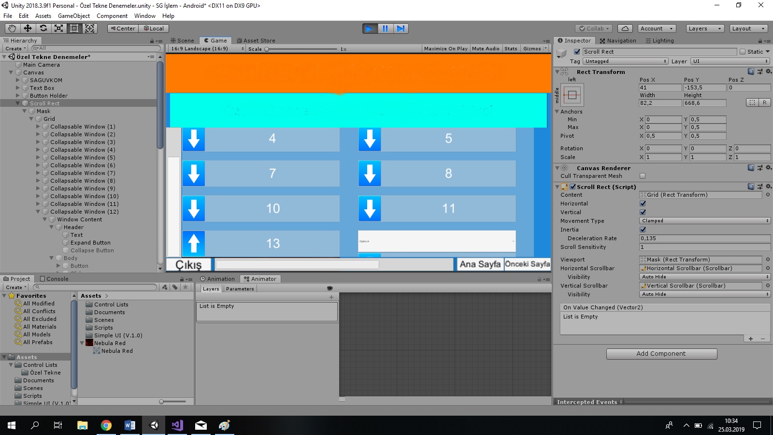Click the anchor presets icon
The height and width of the screenshot is (435, 773).
573,95
